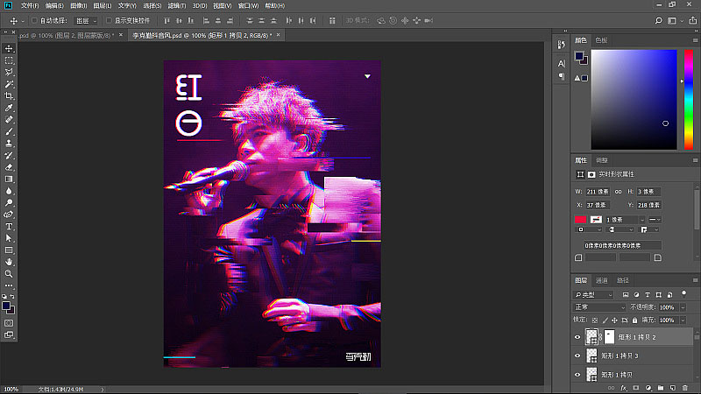Open the stroke alignment dropdown
The width and height of the screenshot is (701, 394).
click(588, 229)
